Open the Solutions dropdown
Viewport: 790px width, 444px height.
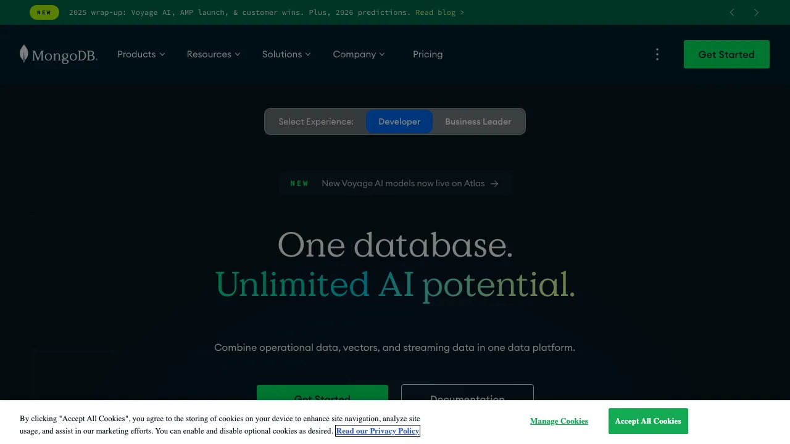(286, 54)
